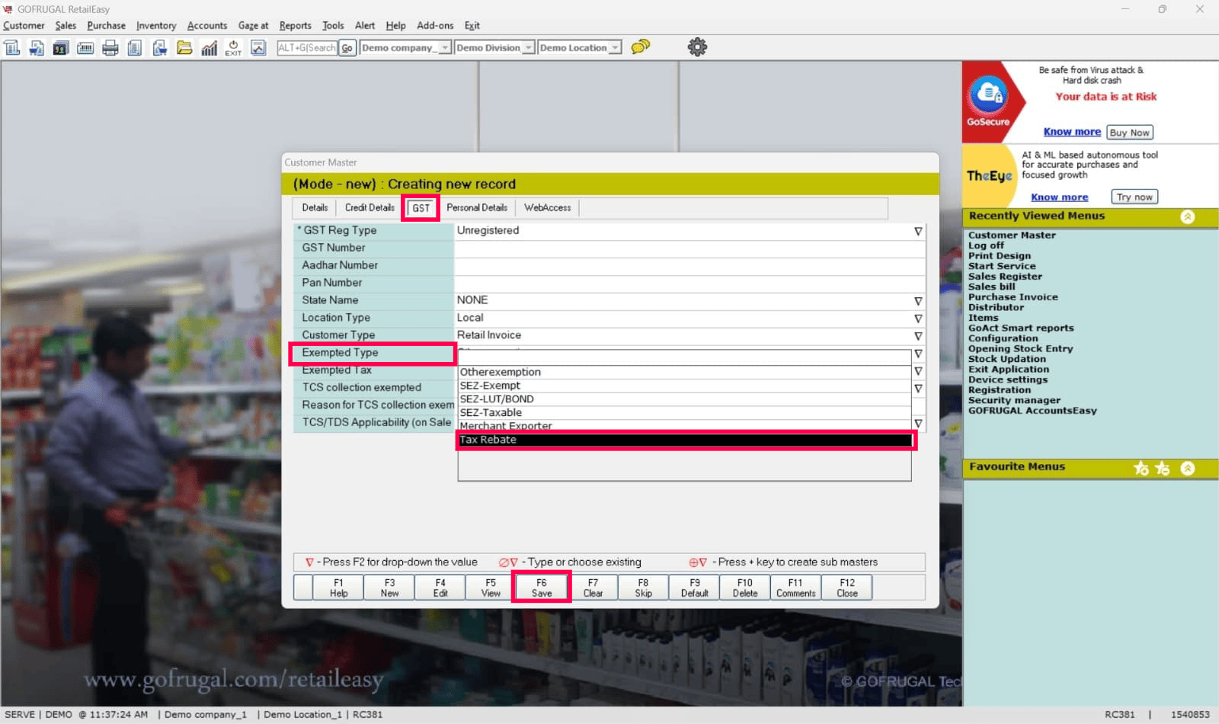This screenshot has height=724, width=1219.
Task: Click F9 Default button
Action: click(695, 588)
